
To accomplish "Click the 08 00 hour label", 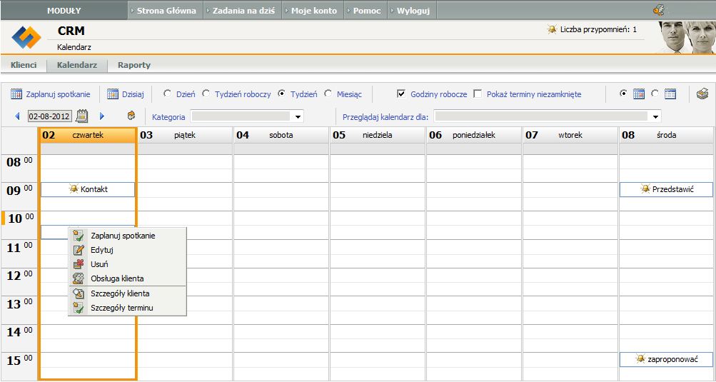I will (x=20, y=162).
